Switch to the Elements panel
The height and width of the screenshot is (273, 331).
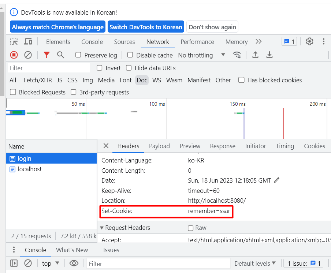click(58, 42)
